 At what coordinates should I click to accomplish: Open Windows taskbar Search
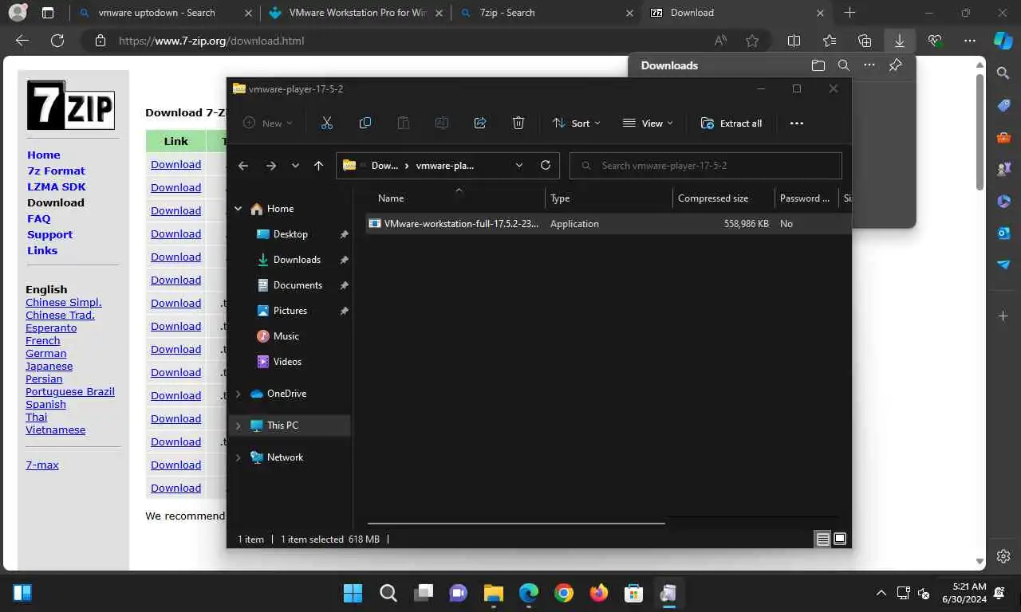[388, 593]
